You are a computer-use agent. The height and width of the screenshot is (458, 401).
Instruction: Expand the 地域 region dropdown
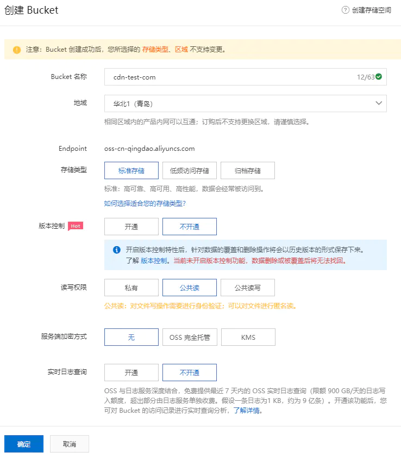click(245, 103)
